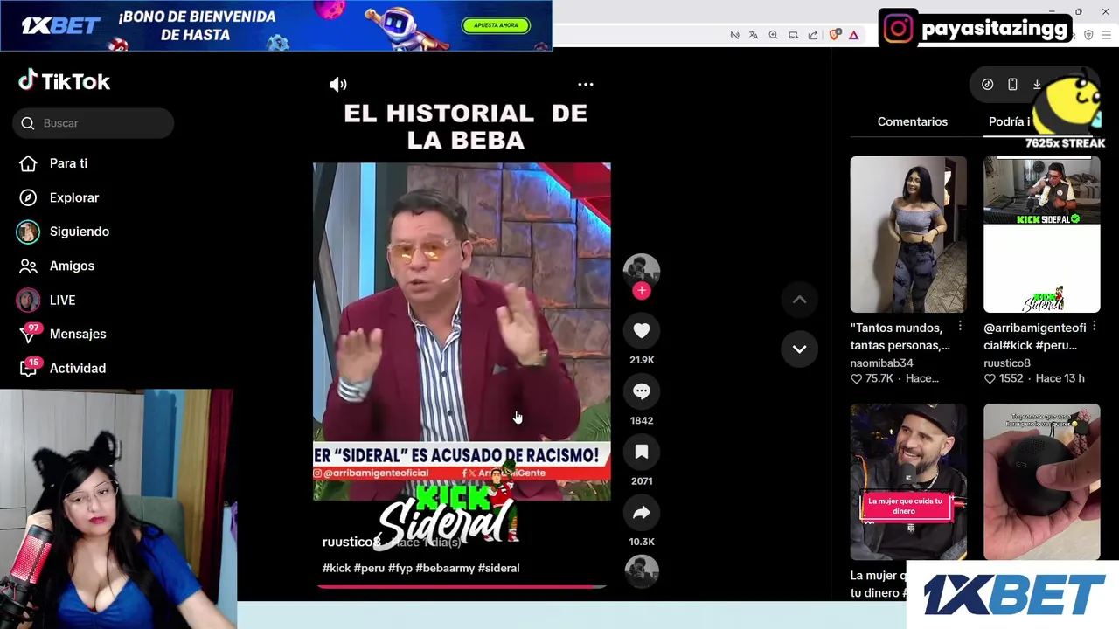Click "Tantos mundos, tantas personas" caption
Screen dimensions: 1119x629
point(900,336)
